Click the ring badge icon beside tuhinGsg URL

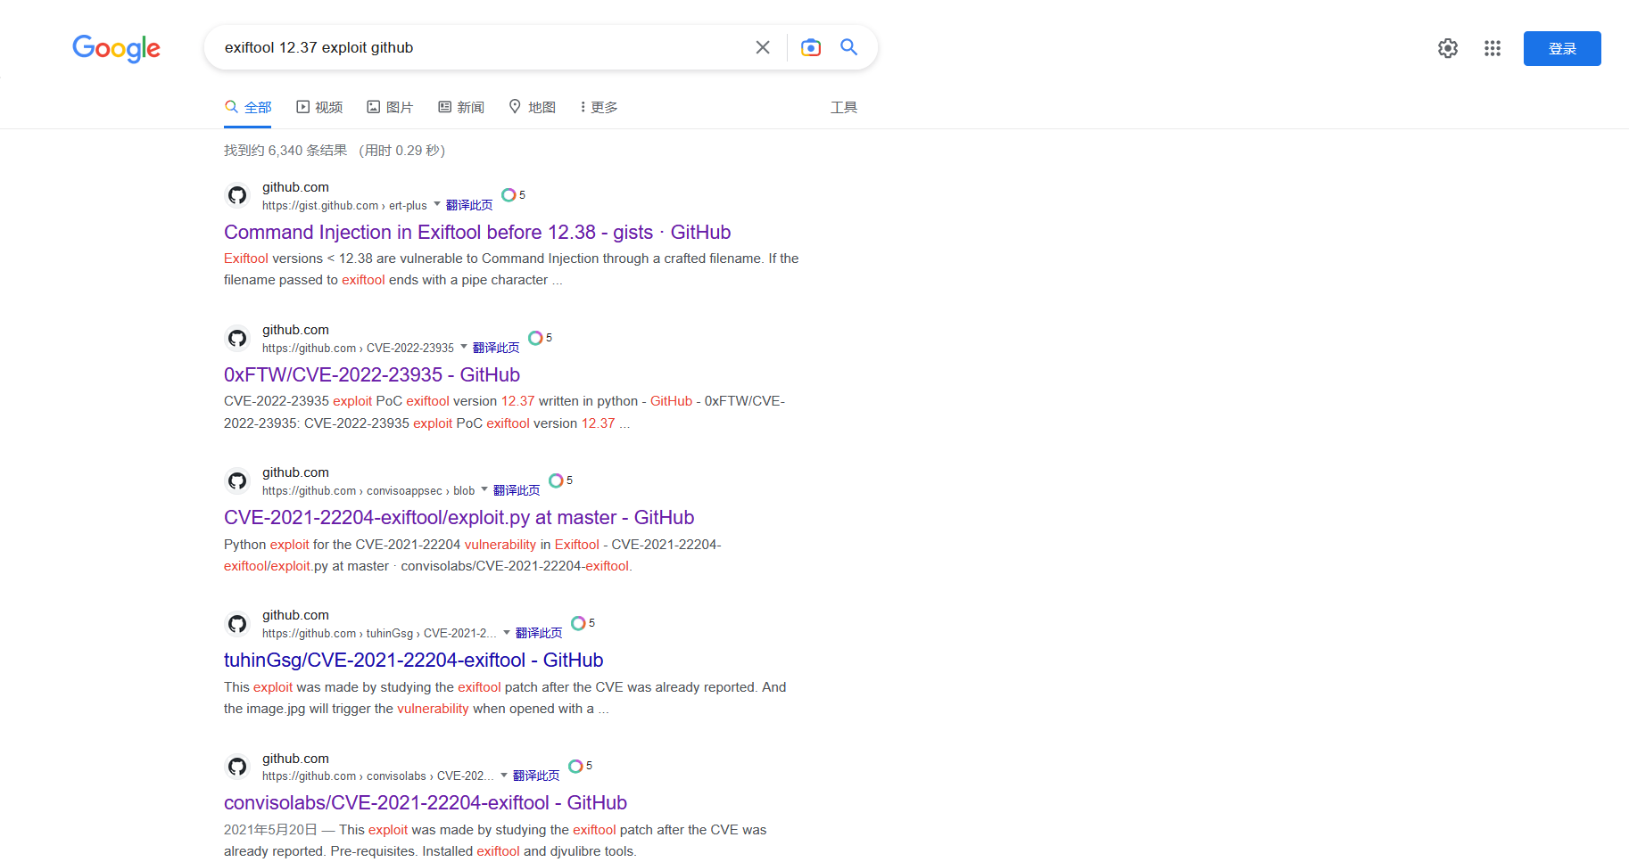point(578,623)
